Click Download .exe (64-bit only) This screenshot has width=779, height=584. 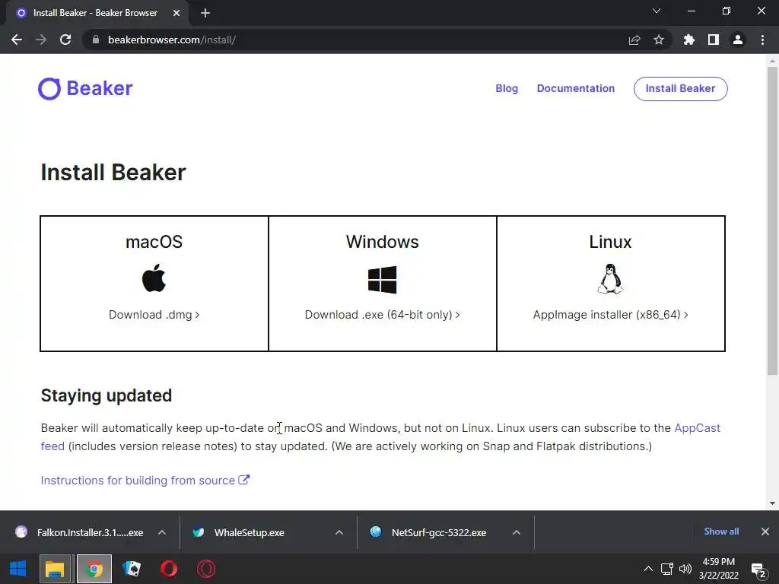(x=382, y=315)
